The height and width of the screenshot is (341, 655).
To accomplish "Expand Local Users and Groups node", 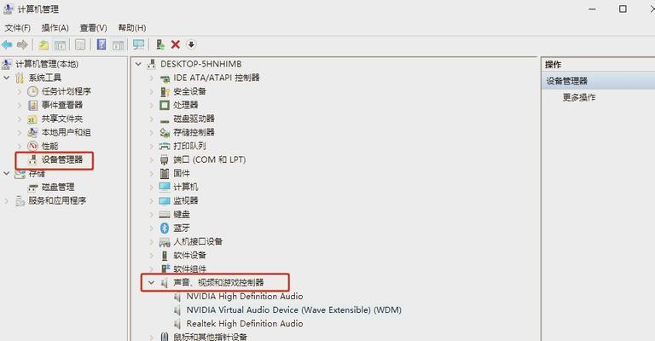I will coord(20,132).
